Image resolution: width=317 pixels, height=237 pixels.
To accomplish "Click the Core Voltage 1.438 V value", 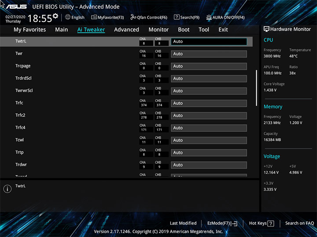I will (270, 90).
